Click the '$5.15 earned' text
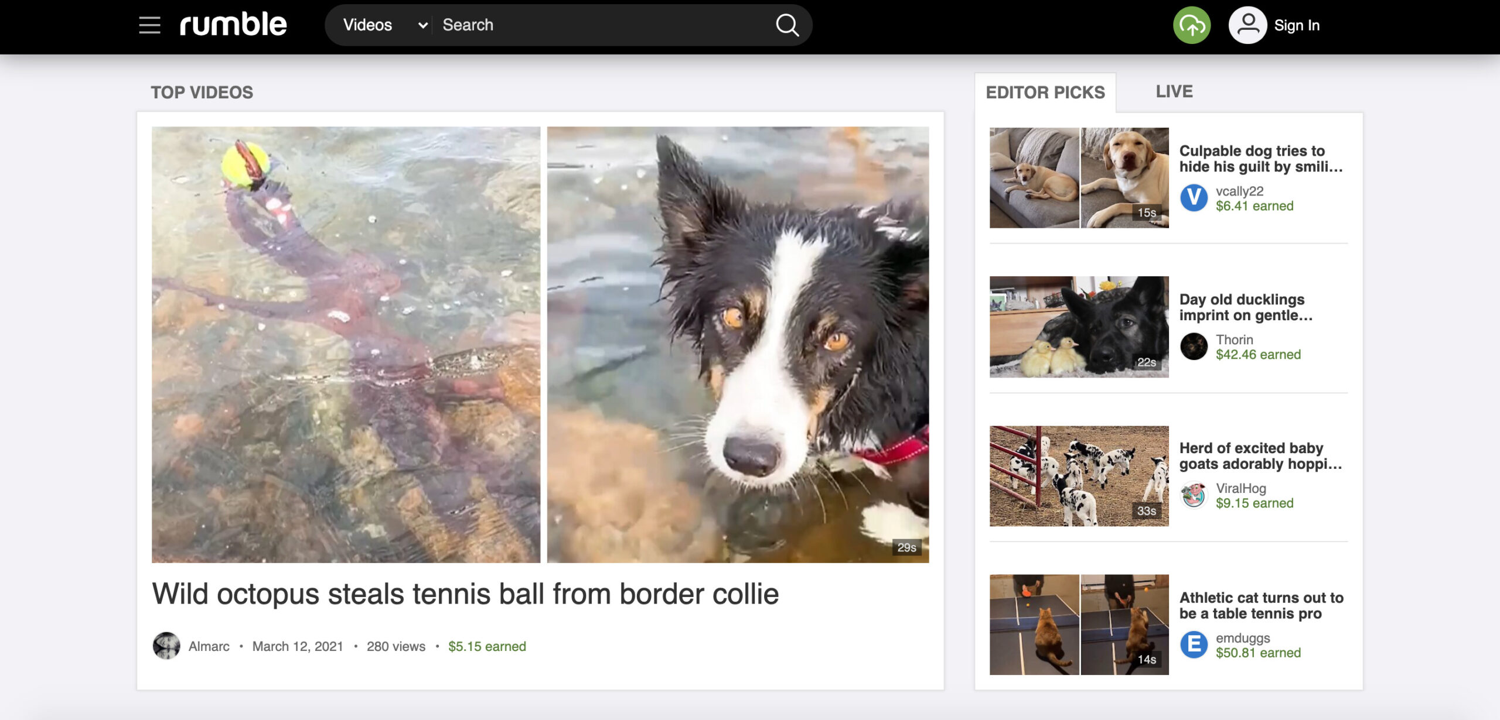Screen dimensions: 1500x720 click(487, 647)
